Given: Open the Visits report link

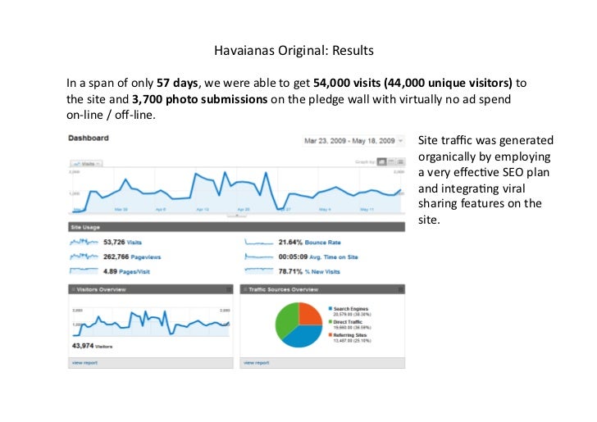Looking at the screenshot, I should [x=134, y=243].
